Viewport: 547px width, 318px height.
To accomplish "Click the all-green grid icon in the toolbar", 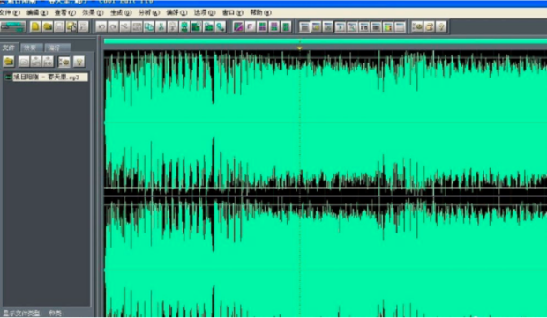I will (x=286, y=26).
